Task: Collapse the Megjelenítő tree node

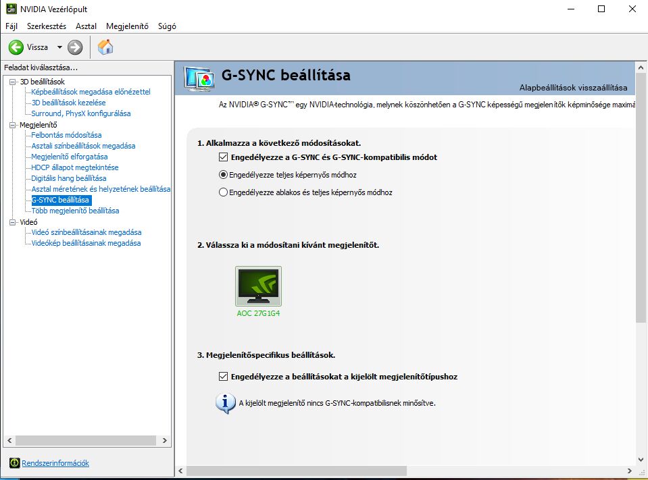Action: 12,125
